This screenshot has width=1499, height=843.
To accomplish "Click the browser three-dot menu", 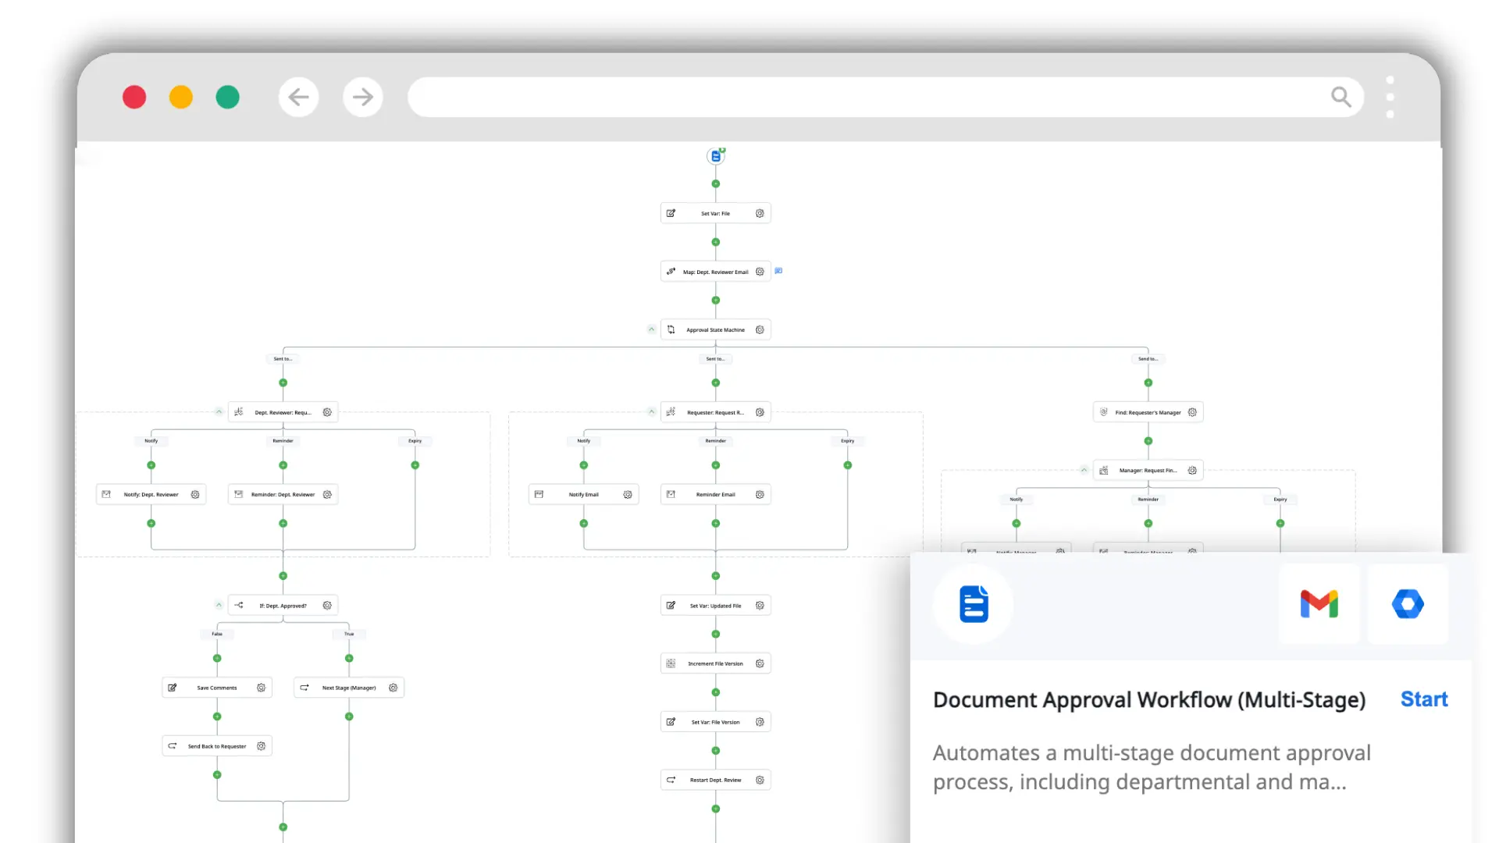I will (x=1390, y=97).
